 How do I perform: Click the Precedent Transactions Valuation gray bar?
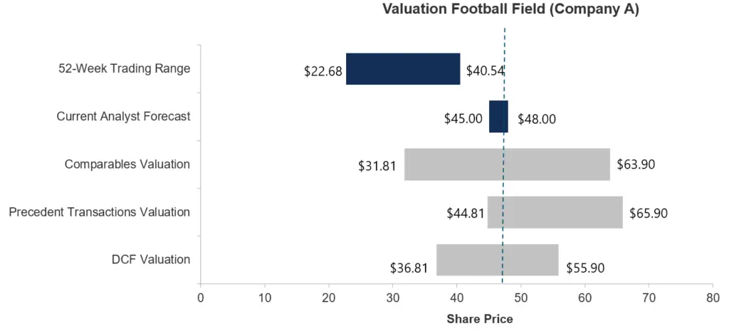tap(555, 212)
